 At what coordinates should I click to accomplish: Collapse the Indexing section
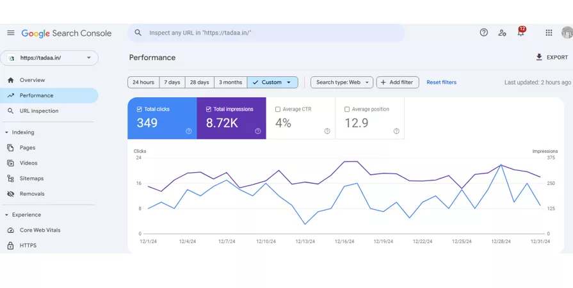pyautogui.click(x=7, y=132)
